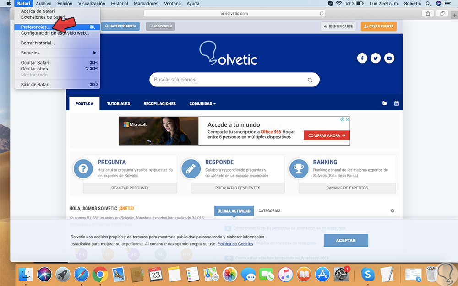Open iBooks app in the dock
Image resolution: width=458 pixels, height=286 pixels.
[x=304, y=274]
